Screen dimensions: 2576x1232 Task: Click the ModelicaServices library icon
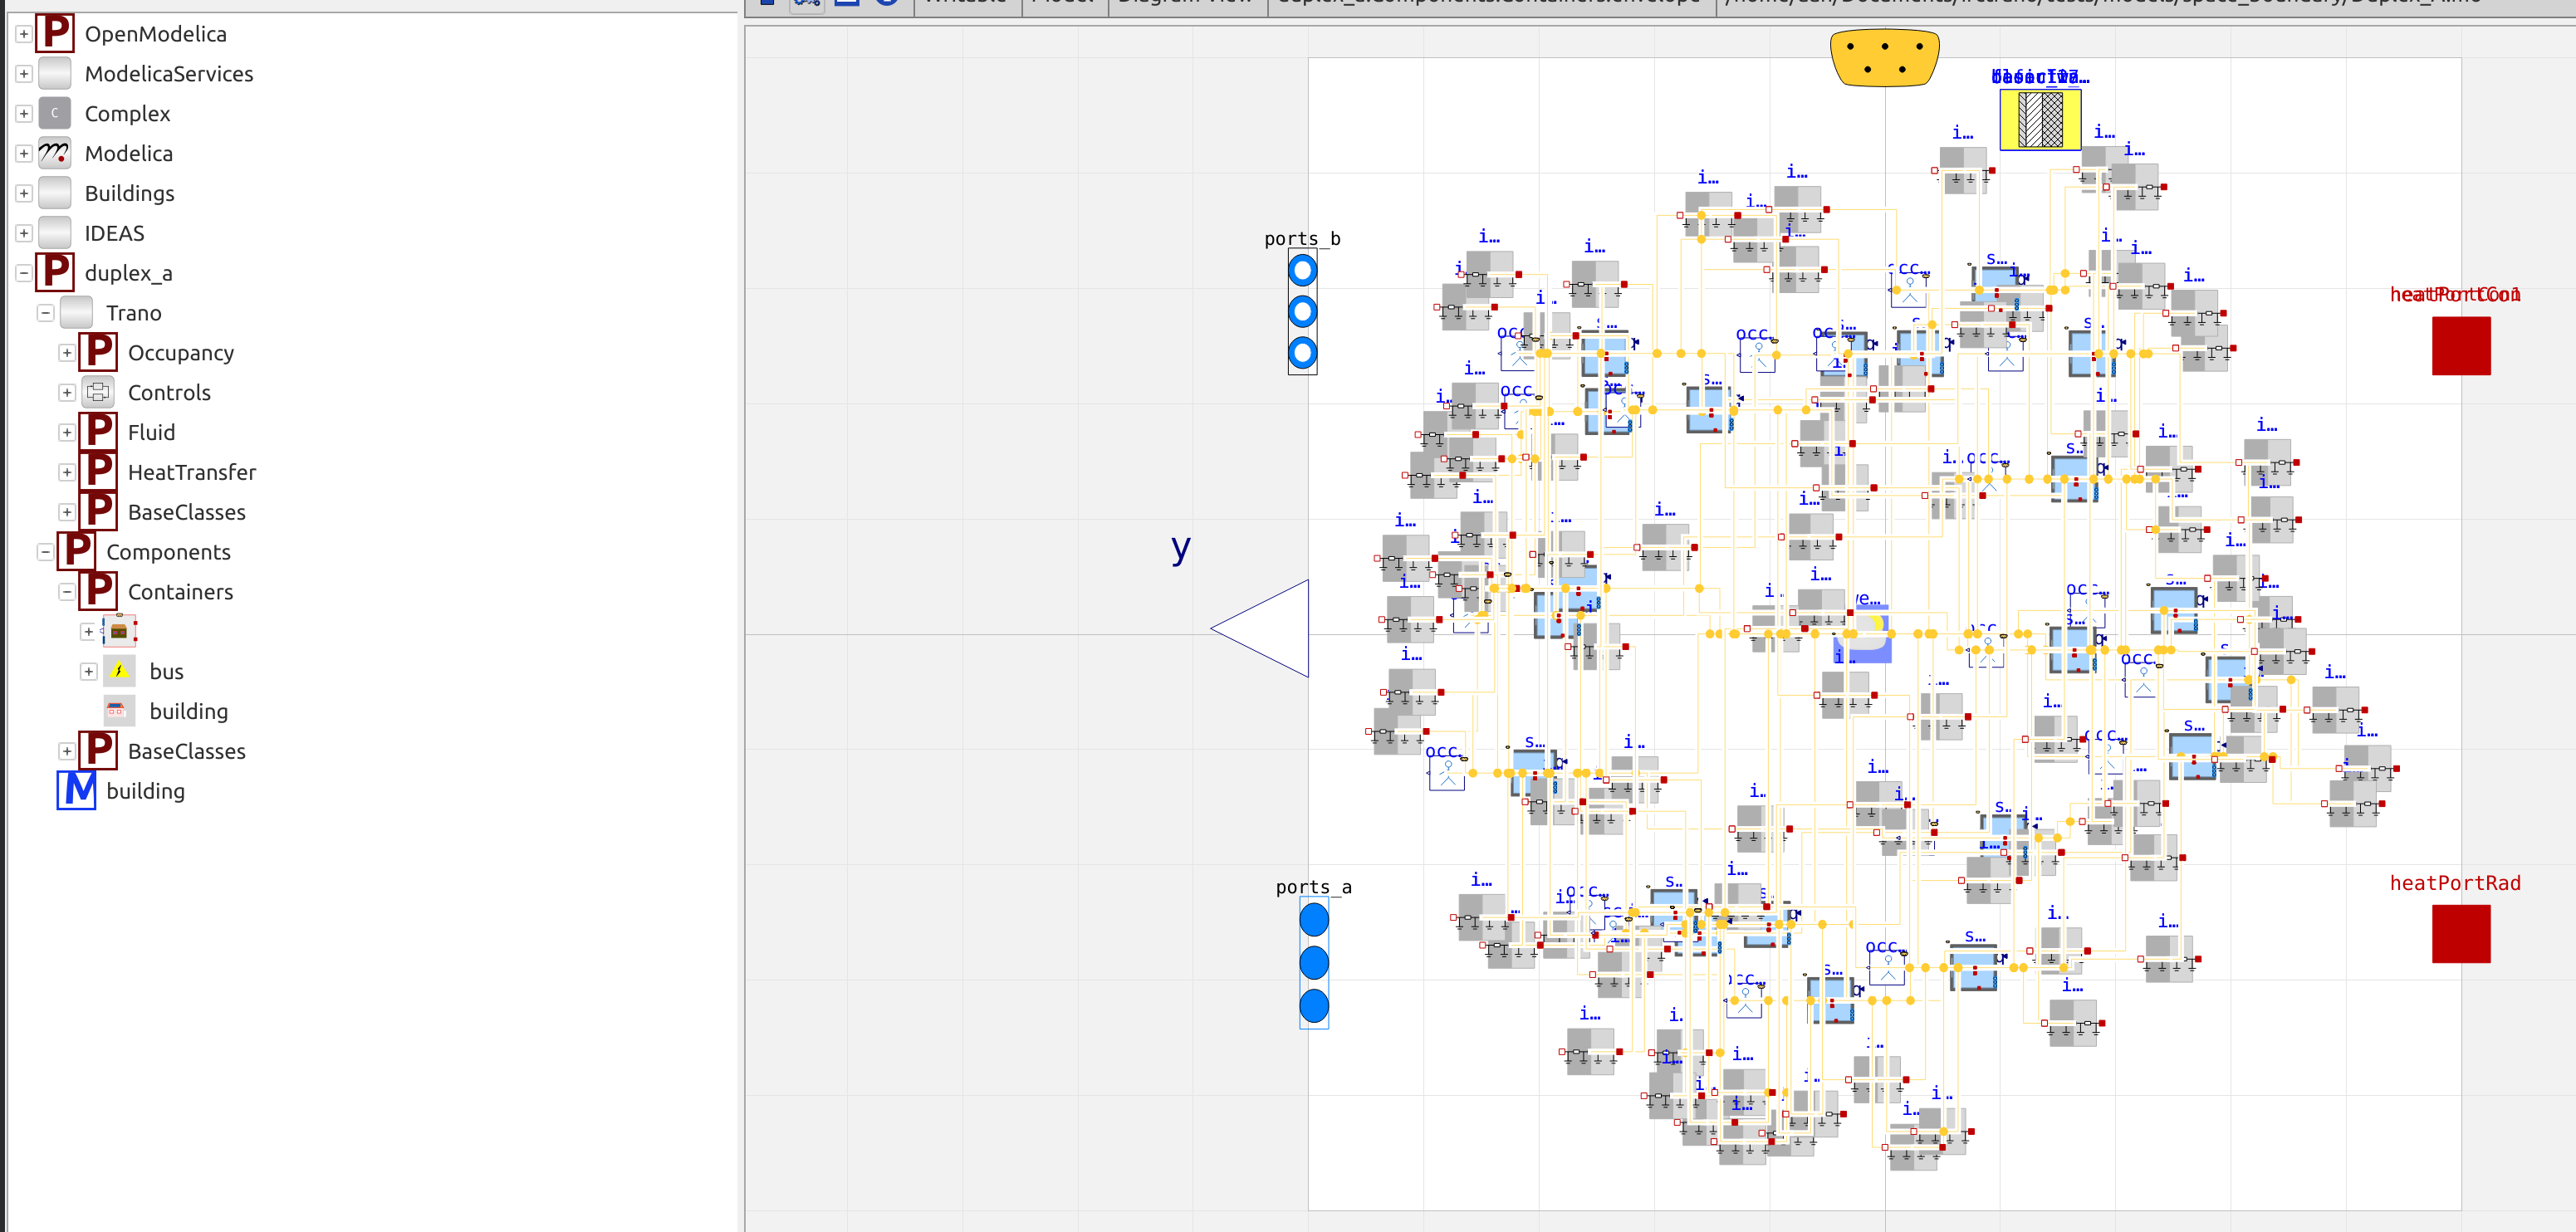[55, 73]
